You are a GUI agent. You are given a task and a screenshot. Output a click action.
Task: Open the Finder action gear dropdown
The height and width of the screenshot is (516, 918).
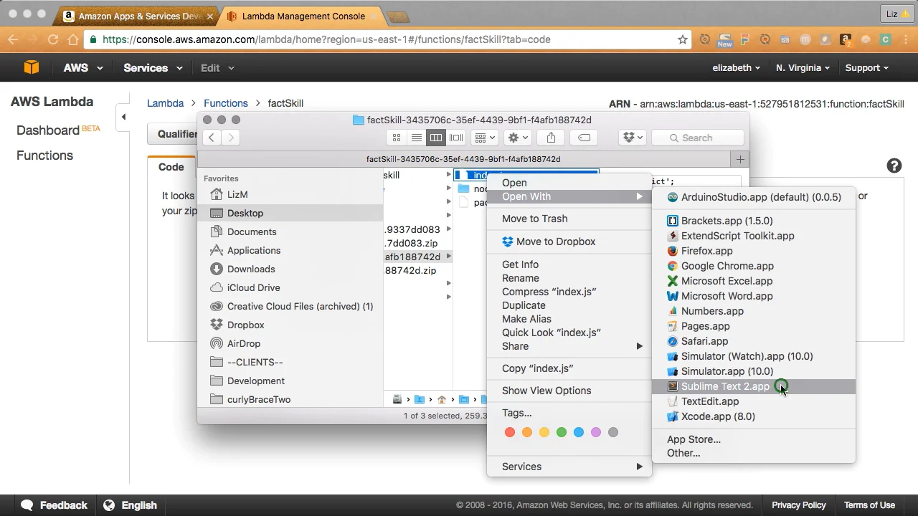click(x=518, y=138)
